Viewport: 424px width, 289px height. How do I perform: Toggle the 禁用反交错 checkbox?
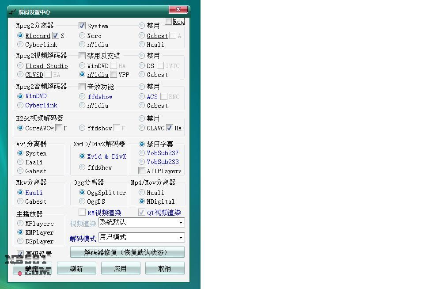(x=82, y=56)
